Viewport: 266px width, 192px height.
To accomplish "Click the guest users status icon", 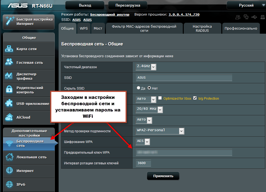I will 238,17.
